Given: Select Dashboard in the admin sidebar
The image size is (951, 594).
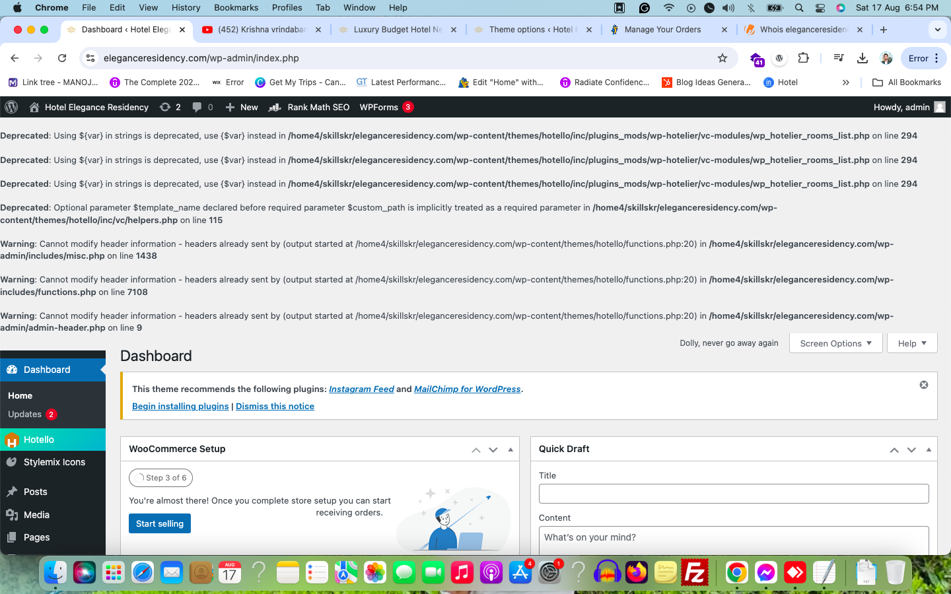Looking at the screenshot, I should click(53, 370).
